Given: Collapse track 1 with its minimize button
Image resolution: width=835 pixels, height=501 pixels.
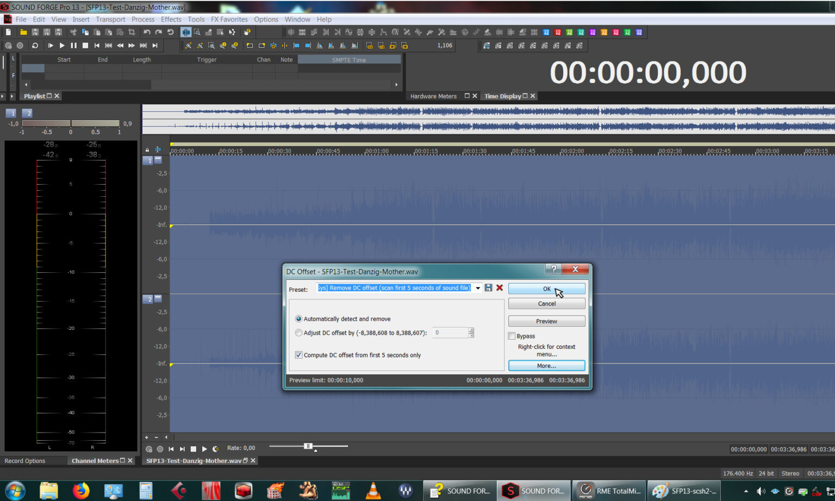Looking at the screenshot, I should pyautogui.click(x=158, y=160).
